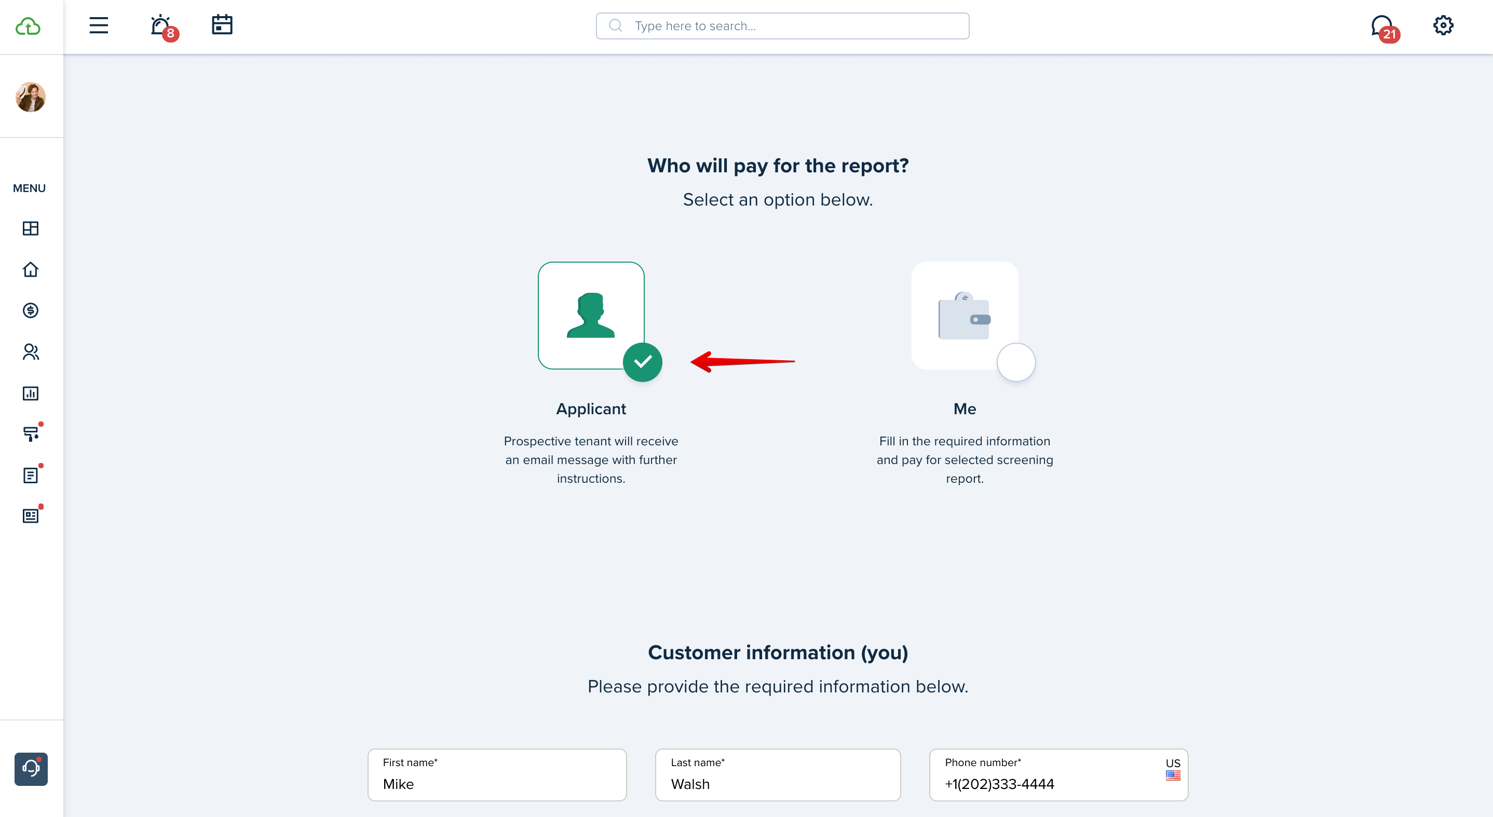This screenshot has width=1493, height=817.
Task: Open the contacts people icon in sidebar
Action: 30,352
